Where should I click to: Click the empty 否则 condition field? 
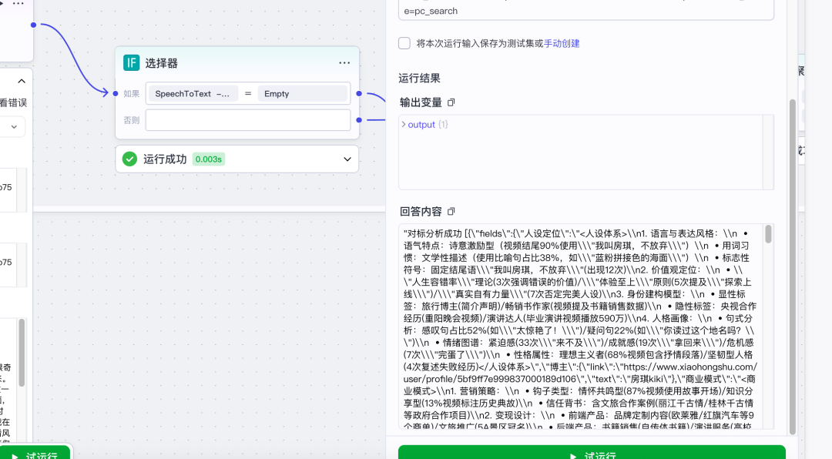(x=247, y=120)
